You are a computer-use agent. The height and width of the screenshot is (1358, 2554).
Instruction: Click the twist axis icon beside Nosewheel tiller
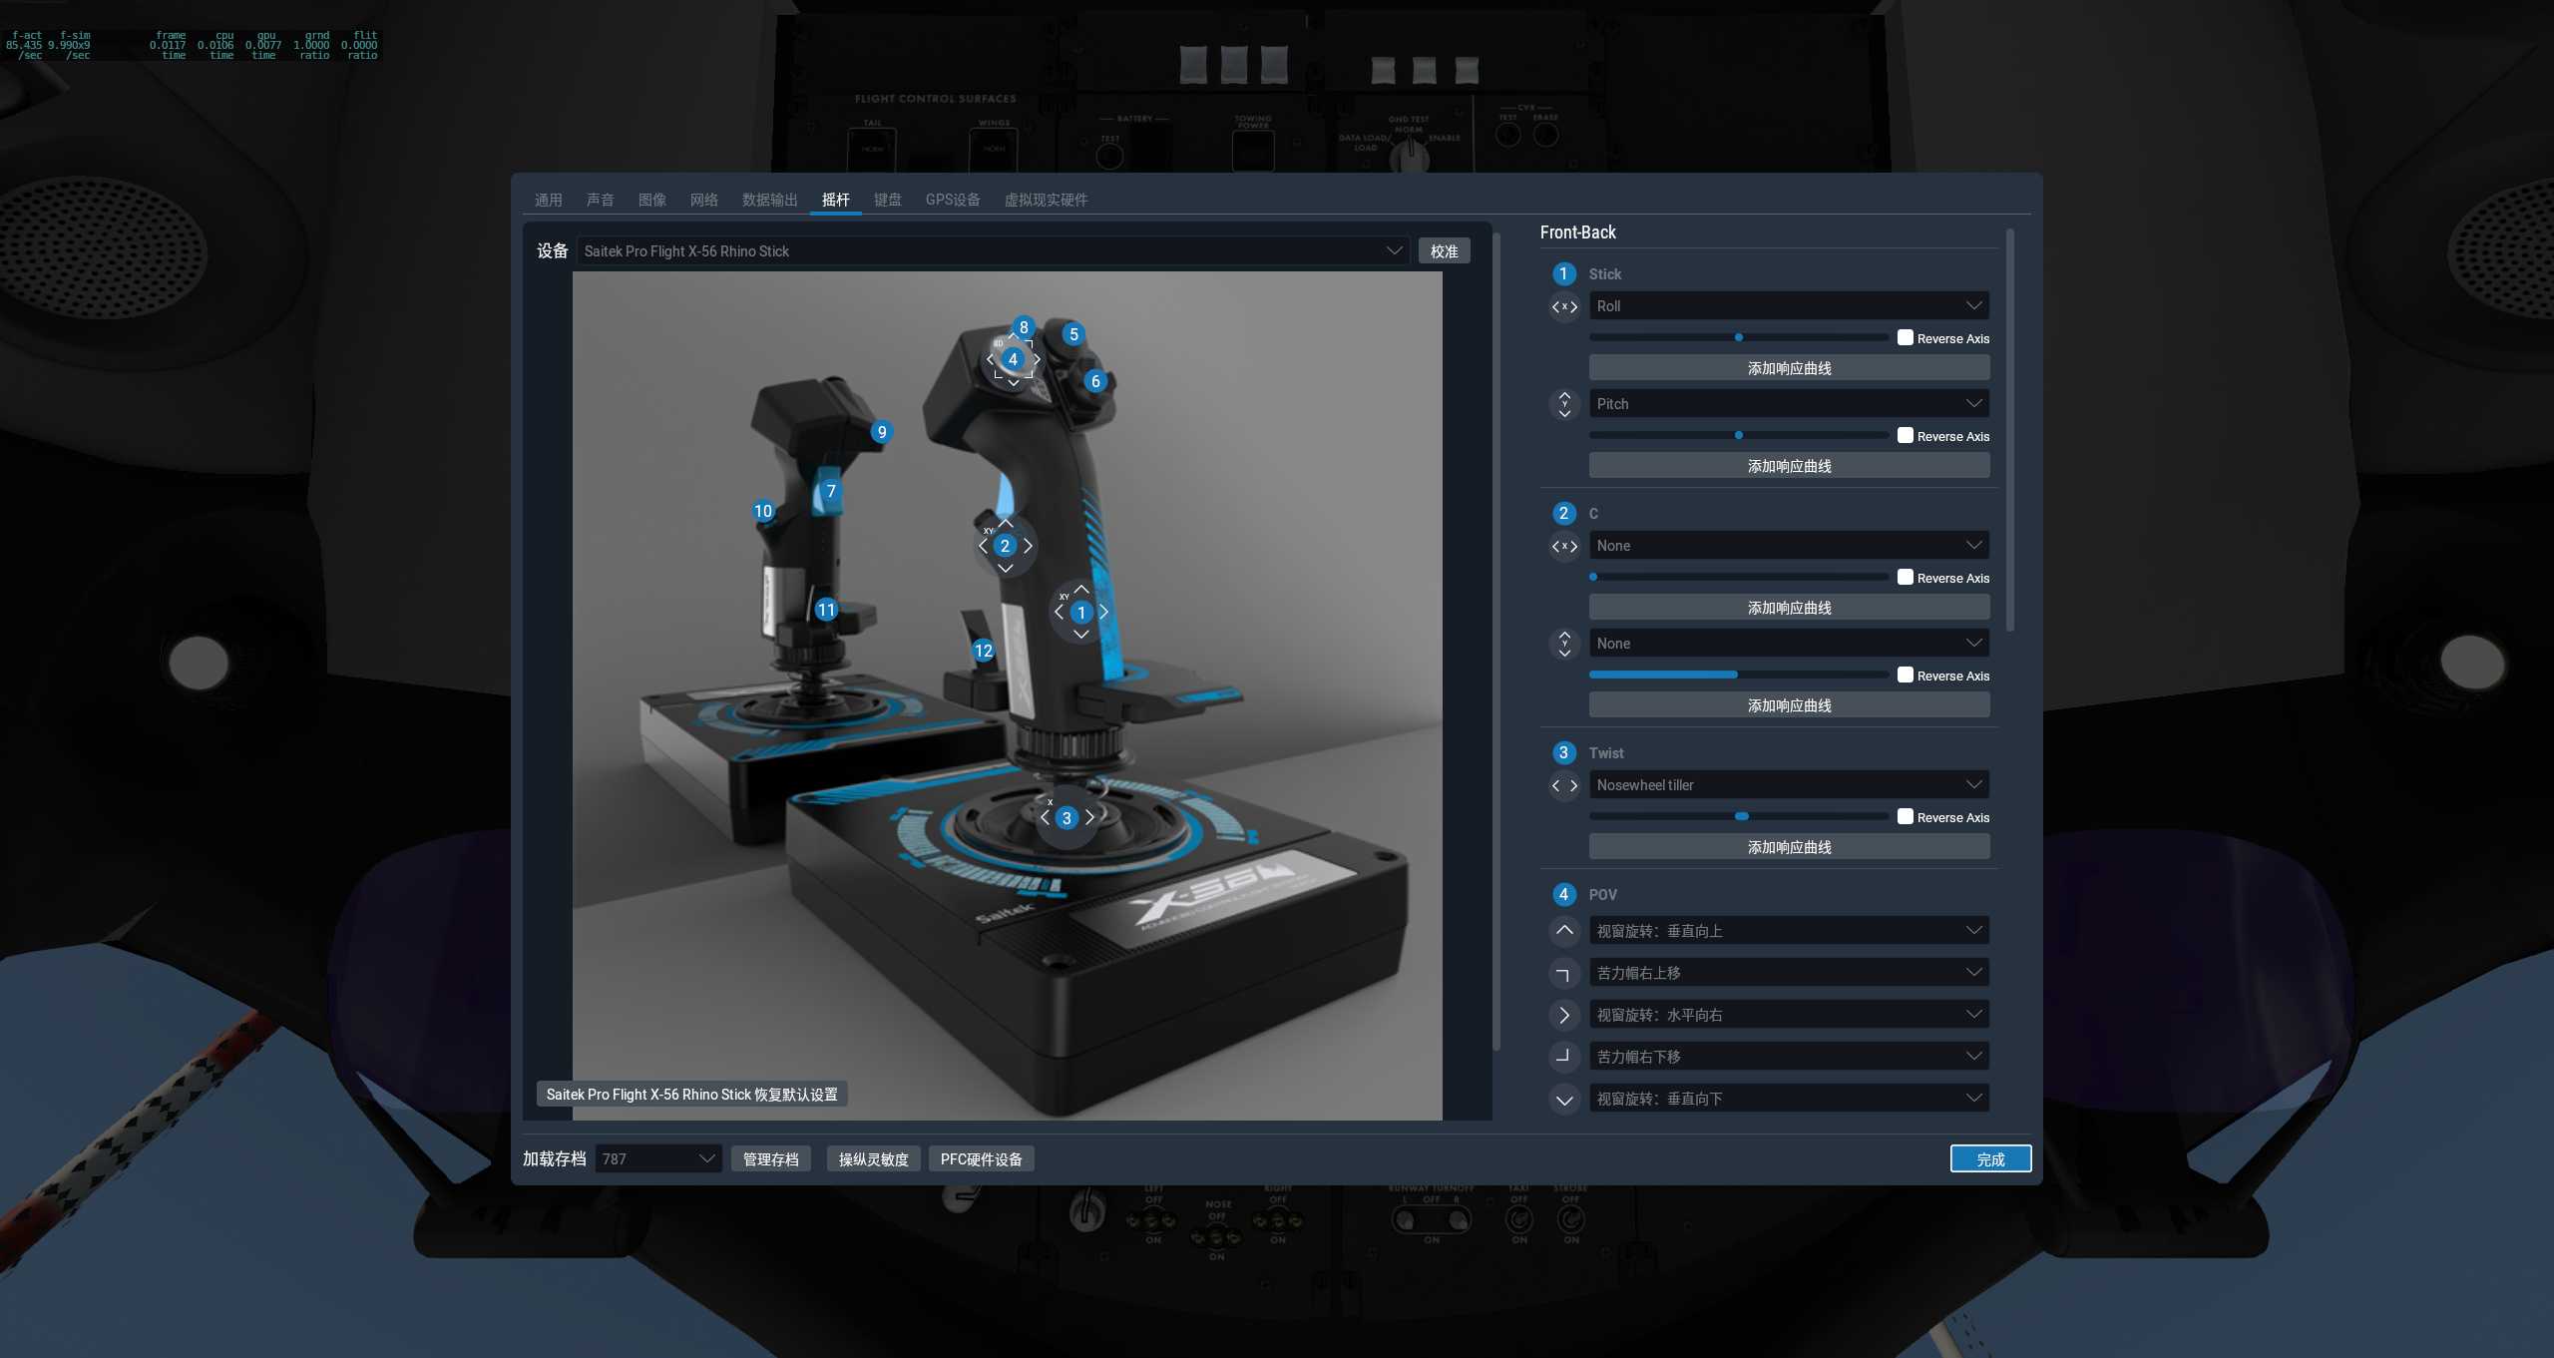1564,785
